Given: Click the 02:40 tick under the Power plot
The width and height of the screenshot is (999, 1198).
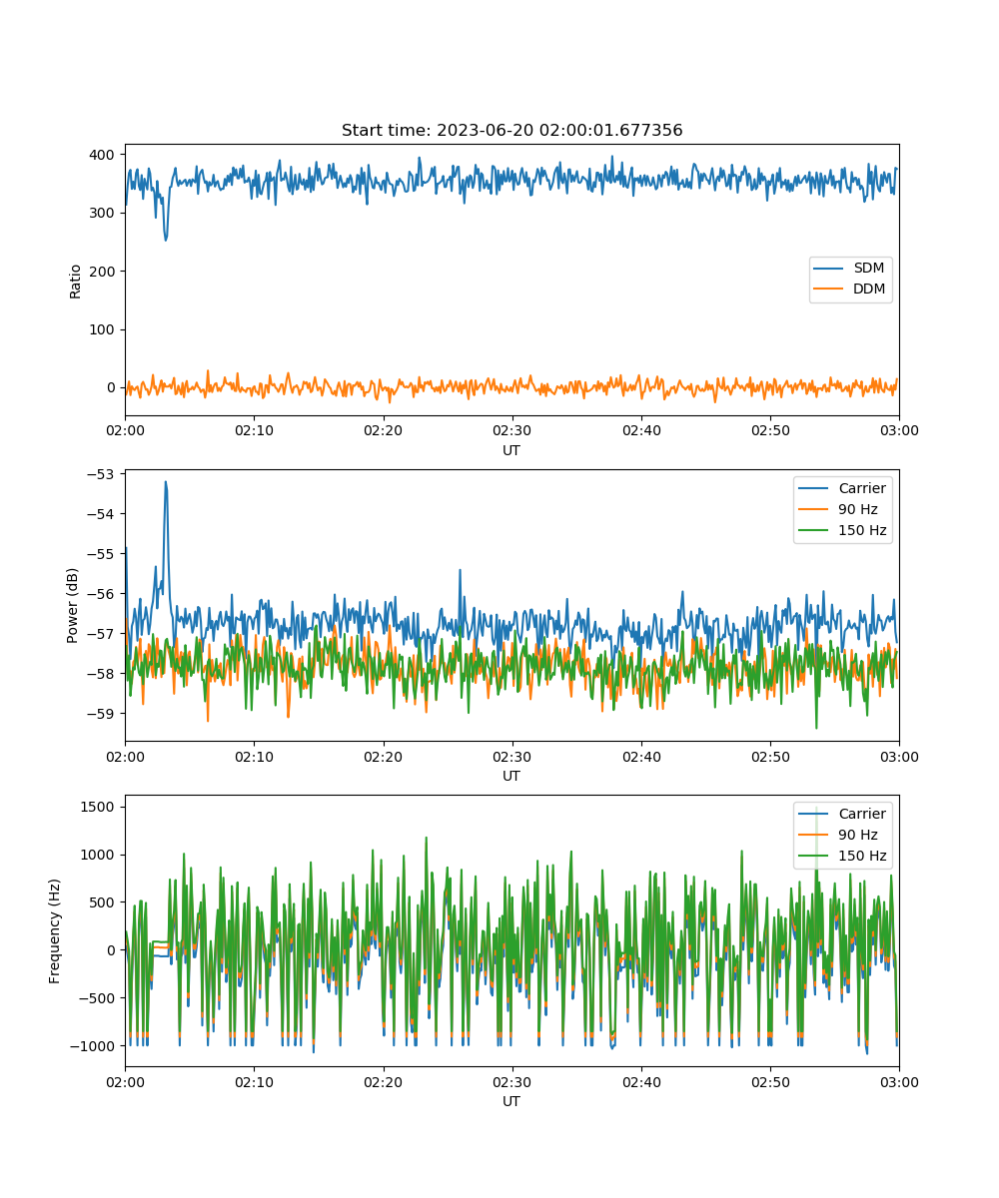Looking at the screenshot, I should pyautogui.click(x=641, y=756).
